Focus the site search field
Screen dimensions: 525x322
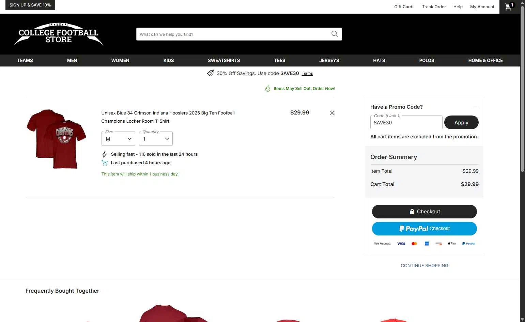pyautogui.click(x=233, y=34)
